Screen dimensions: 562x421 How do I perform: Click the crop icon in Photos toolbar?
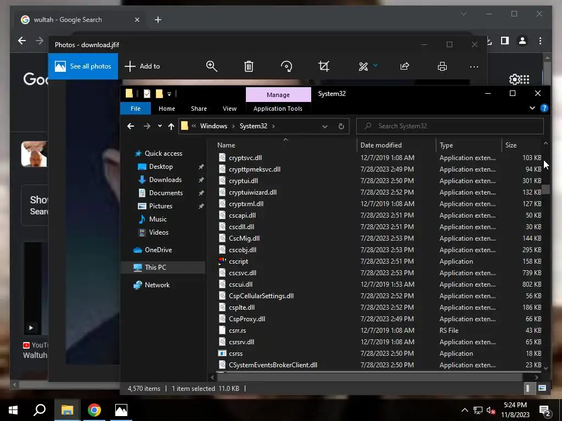(x=324, y=66)
